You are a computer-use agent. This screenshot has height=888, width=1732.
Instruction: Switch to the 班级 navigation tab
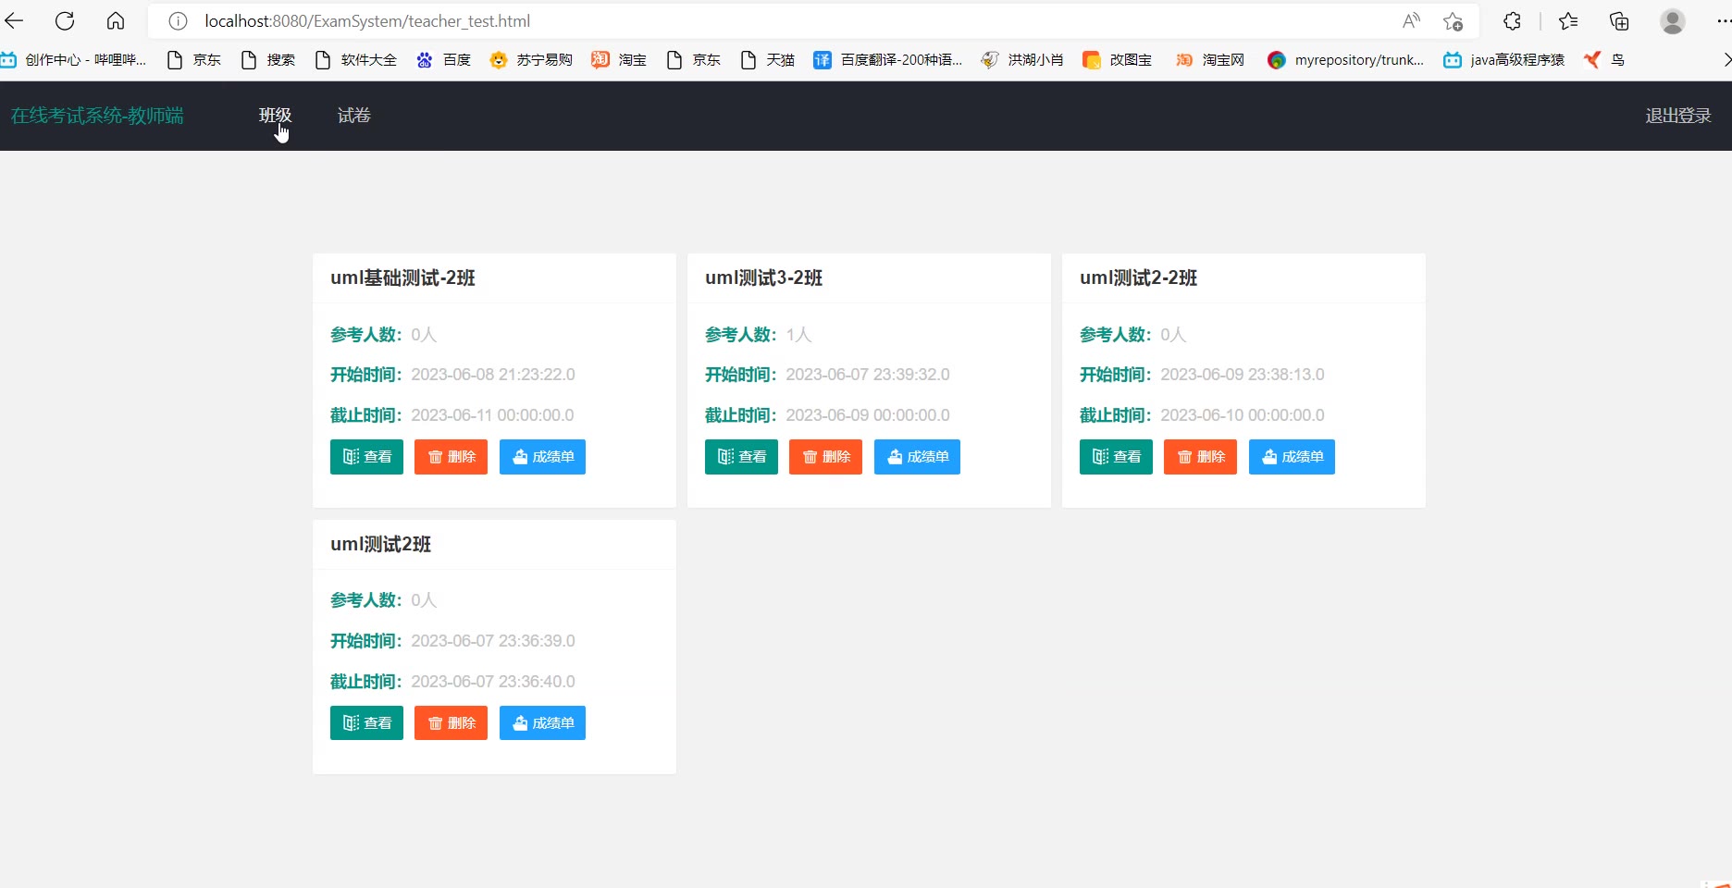pyautogui.click(x=275, y=116)
